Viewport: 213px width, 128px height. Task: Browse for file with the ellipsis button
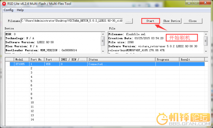tap(129, 21)
